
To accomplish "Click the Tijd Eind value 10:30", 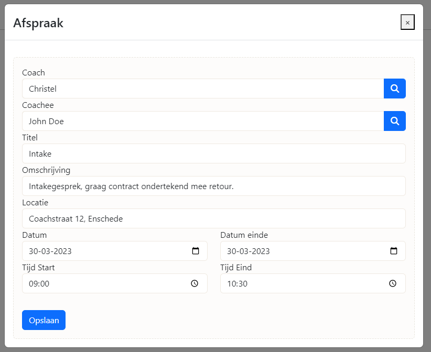I will (x=237, y=283).
